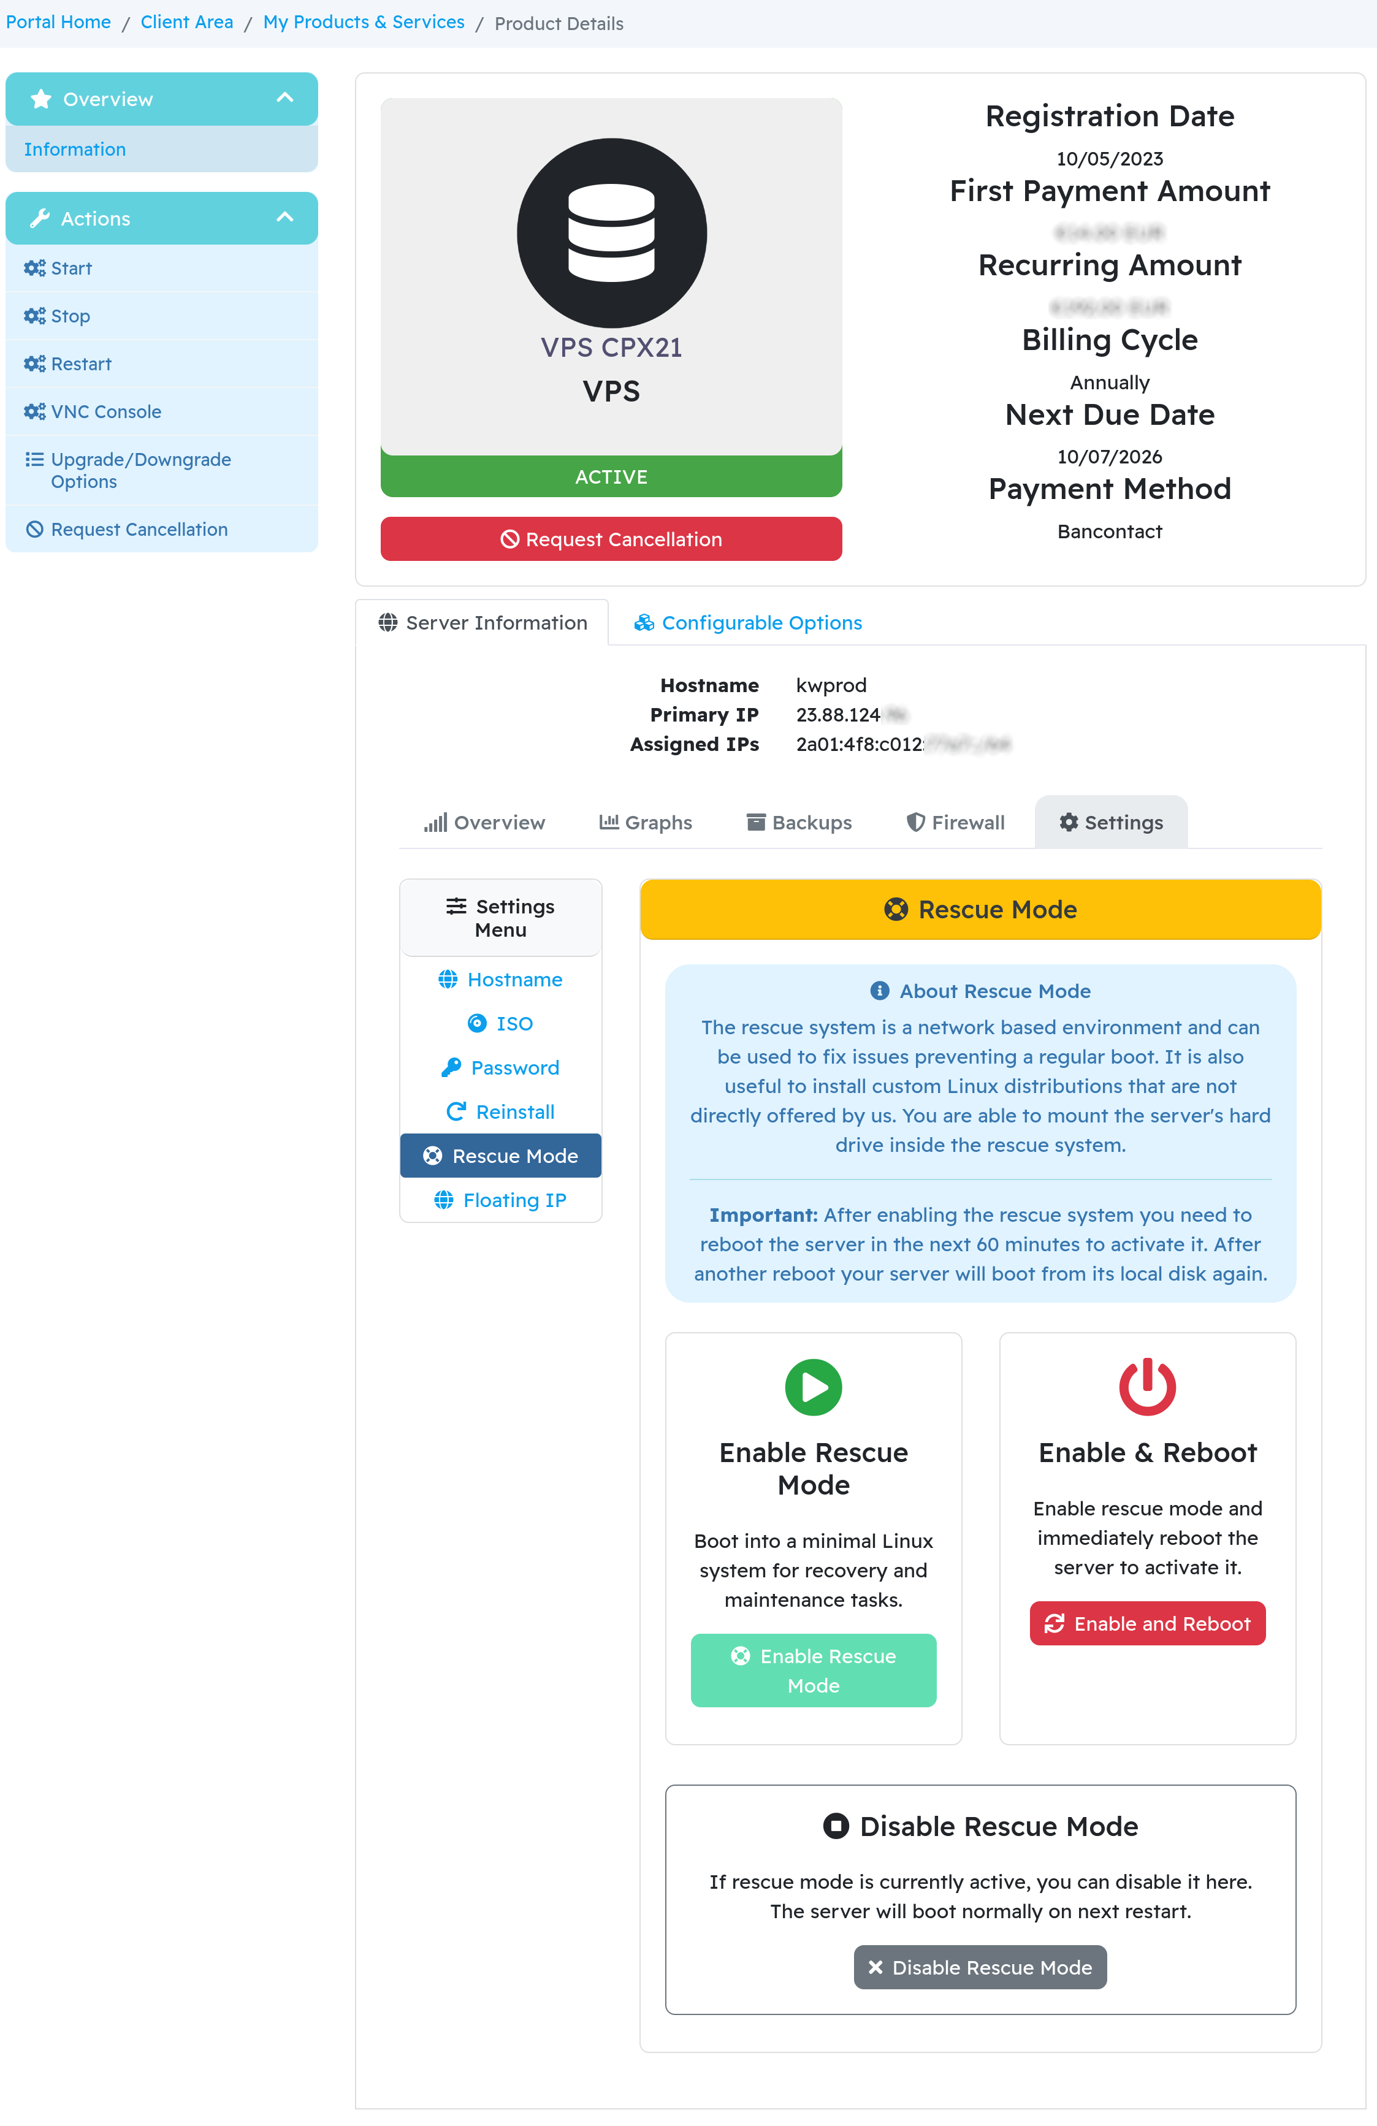Click the red power icon above Enable & Reboot
The width and height of the screenshot is (1377, 2126).
click(x=1147, y=1386)
